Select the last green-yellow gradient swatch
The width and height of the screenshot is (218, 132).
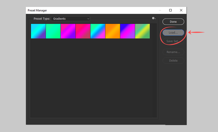(x=142, y=31)
